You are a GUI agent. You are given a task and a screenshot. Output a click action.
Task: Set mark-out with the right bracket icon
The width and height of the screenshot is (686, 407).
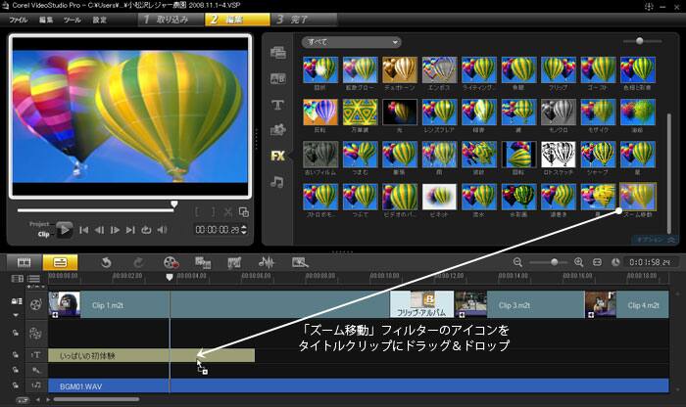[213, 212]
